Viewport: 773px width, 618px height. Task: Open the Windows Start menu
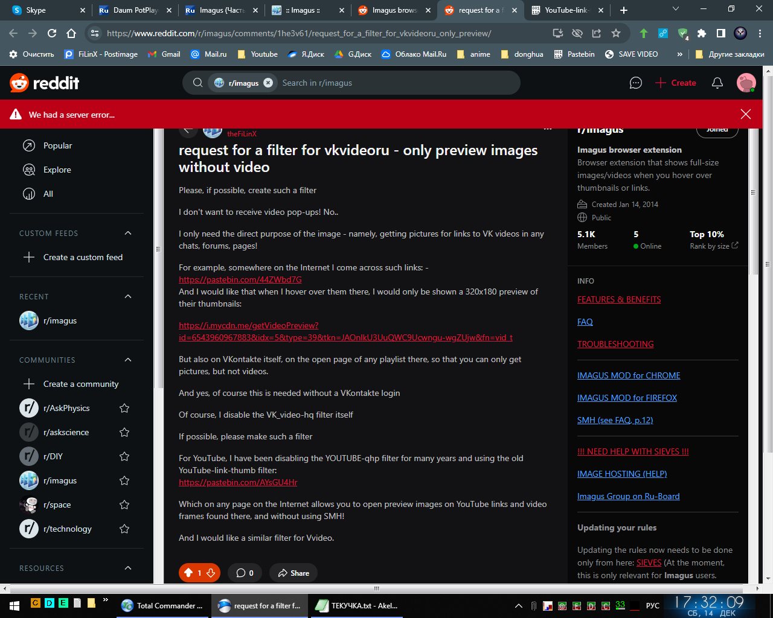[x=14, y=605]
